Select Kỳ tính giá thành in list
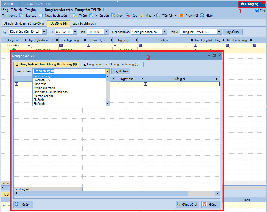 69,88
